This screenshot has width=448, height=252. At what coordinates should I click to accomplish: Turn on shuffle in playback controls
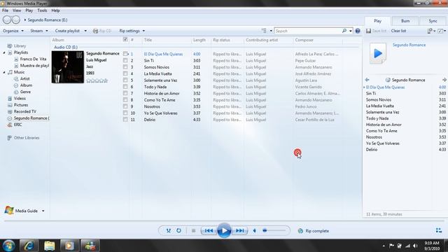point(169,230)
